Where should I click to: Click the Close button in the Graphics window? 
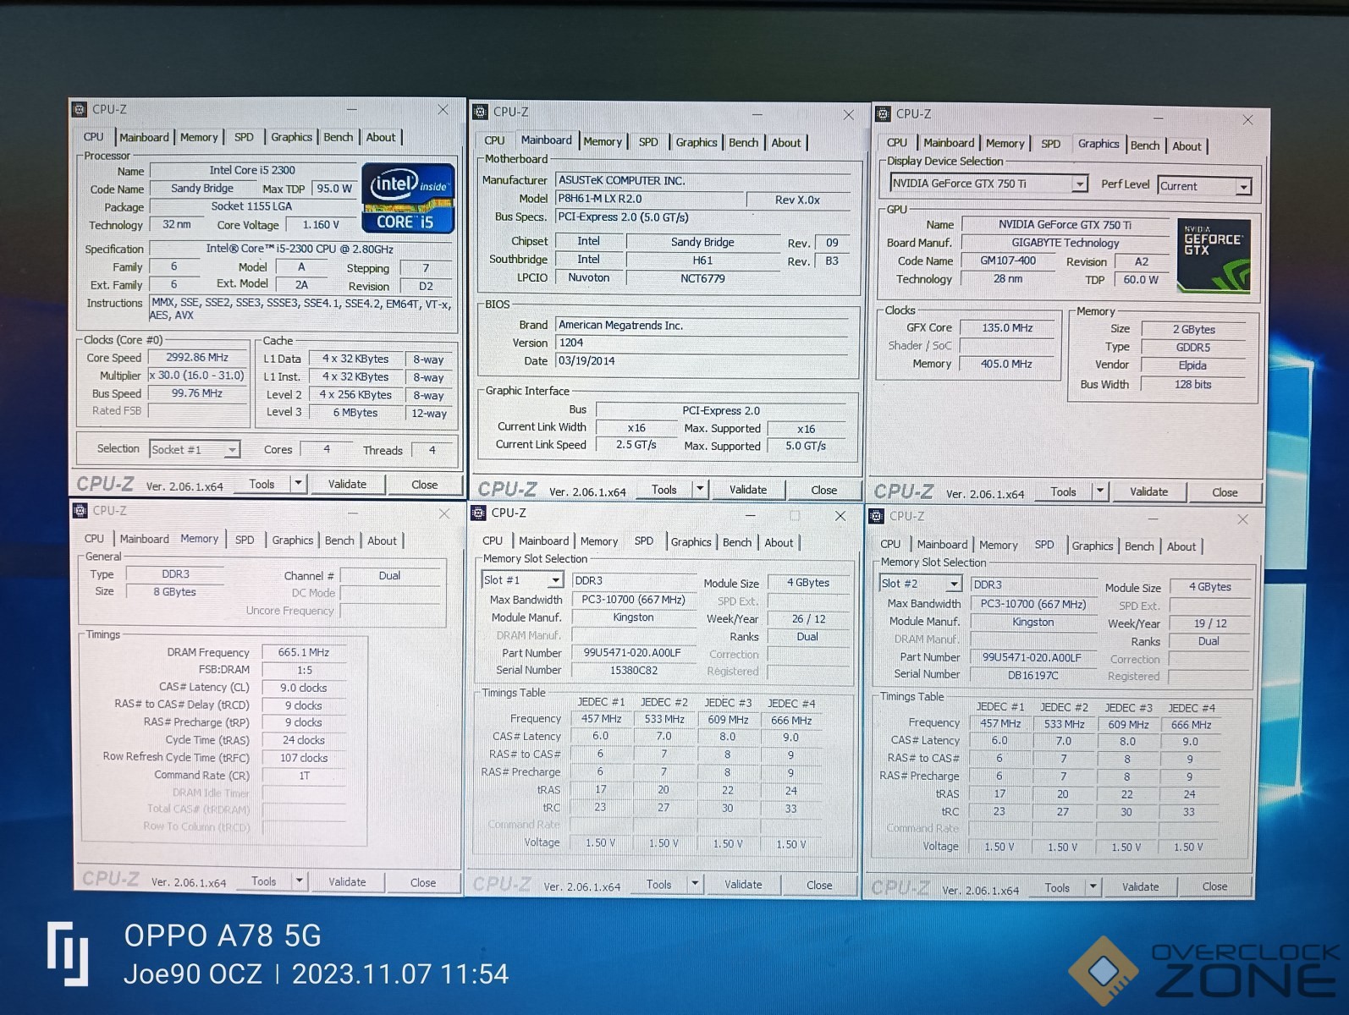pos(1225,492)
